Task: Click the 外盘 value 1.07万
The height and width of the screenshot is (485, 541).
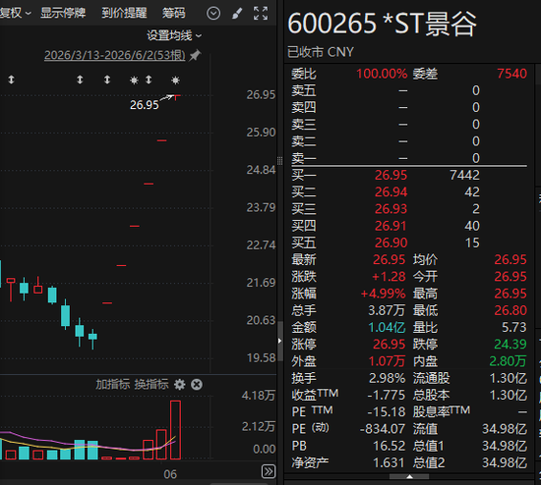Action: tap(387, 361)
